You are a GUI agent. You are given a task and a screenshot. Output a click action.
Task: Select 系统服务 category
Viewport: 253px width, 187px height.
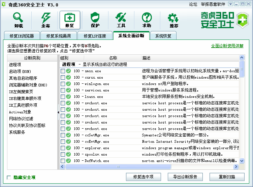coord(17,132)
